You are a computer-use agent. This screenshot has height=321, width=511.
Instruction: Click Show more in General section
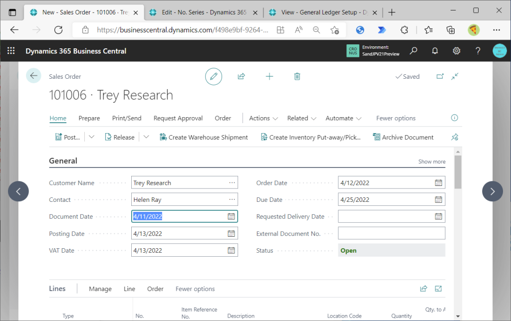click(432, 161)
